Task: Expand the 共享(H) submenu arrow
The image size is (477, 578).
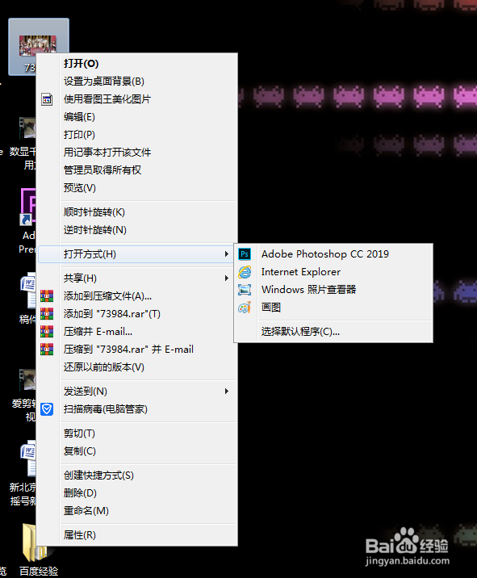Action: tap(227, 279)
